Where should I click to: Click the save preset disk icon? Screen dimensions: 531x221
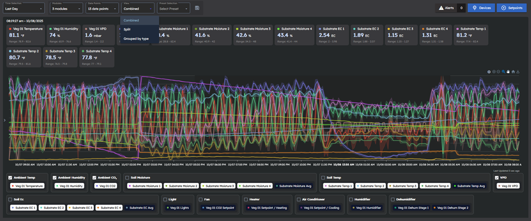click(x=197, y=8)
